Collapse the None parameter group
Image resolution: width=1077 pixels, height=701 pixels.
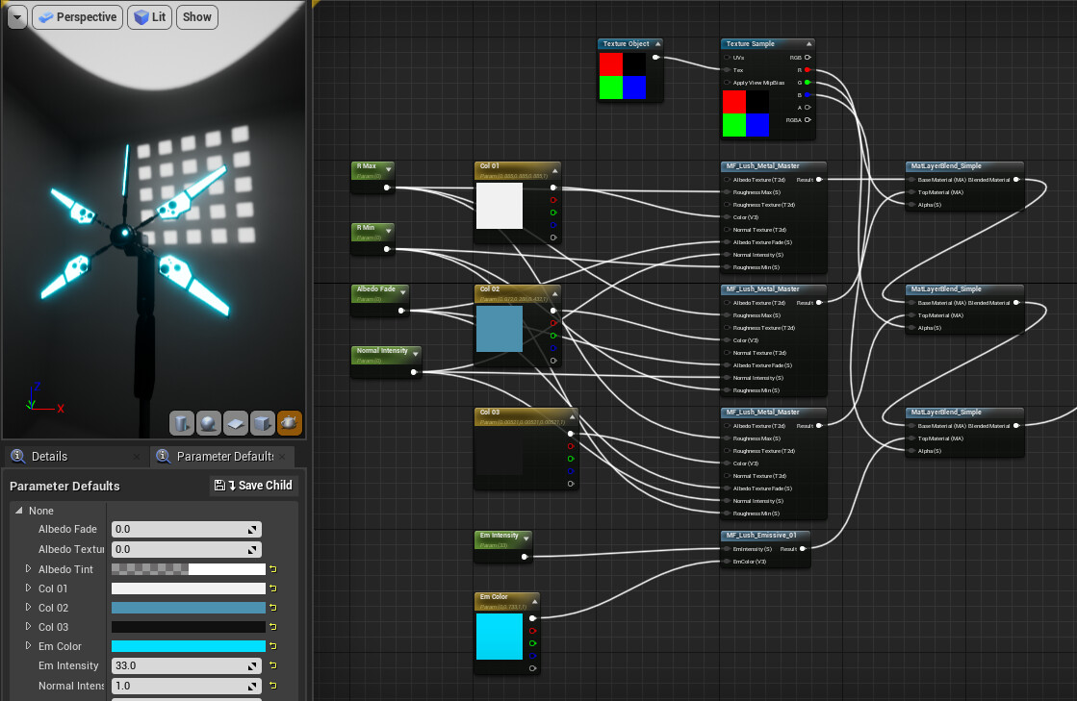pos(19,511)
